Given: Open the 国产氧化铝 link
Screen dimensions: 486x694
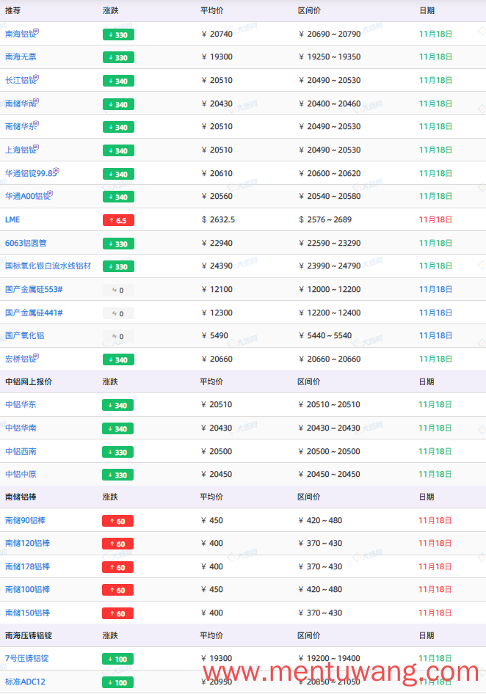Looking at the screenshot, I should coord(25,336).
